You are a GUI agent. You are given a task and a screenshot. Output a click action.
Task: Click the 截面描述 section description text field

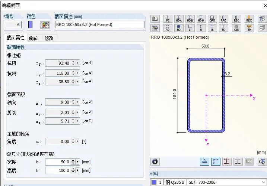[99, 25]
